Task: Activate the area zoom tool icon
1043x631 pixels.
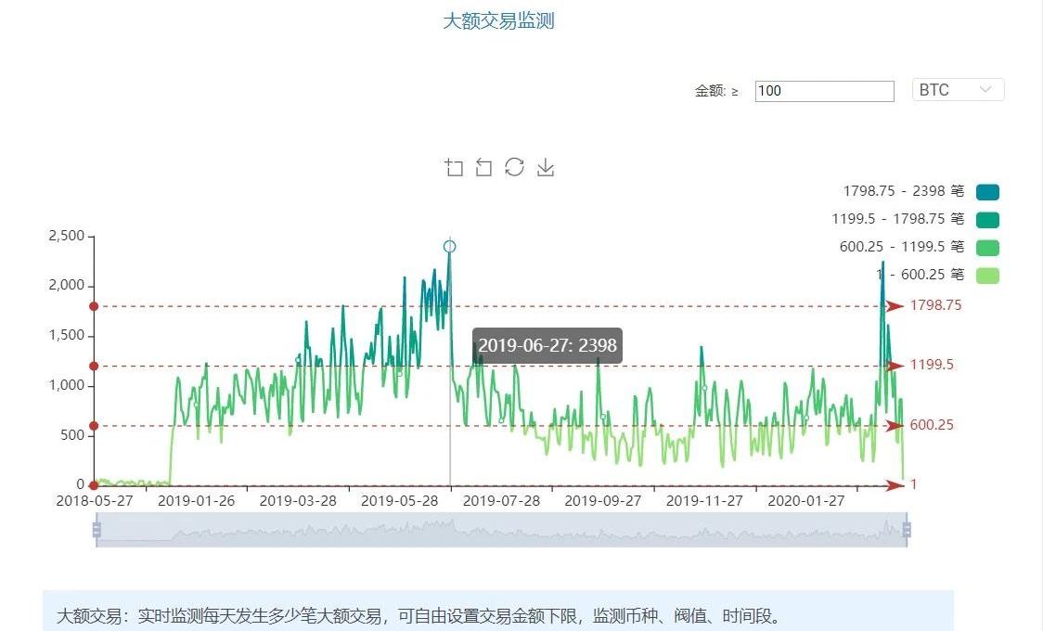Action: pyautogui.click(x=454, y=167)
